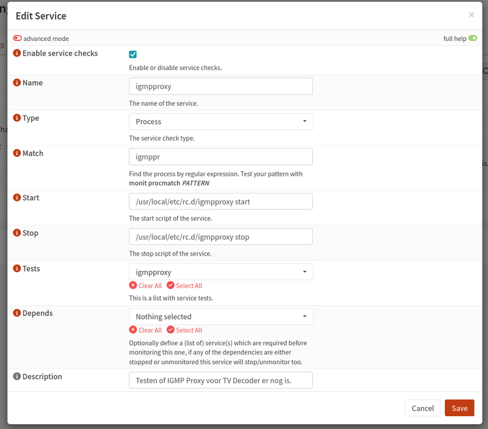
Task: Click the info icon next to Description
Action: pyautogui.click(x=17, y=377)
